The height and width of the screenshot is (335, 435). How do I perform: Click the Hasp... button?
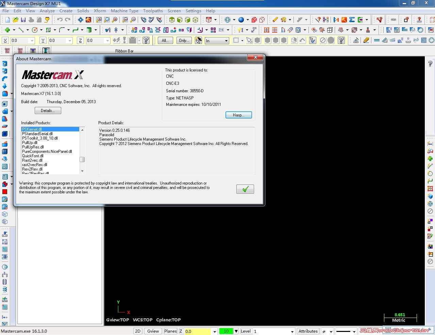point(239,115)
